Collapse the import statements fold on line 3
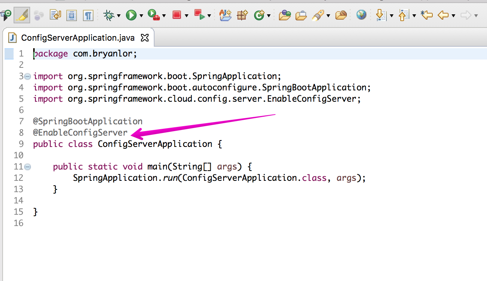 [x=28, y=76]
